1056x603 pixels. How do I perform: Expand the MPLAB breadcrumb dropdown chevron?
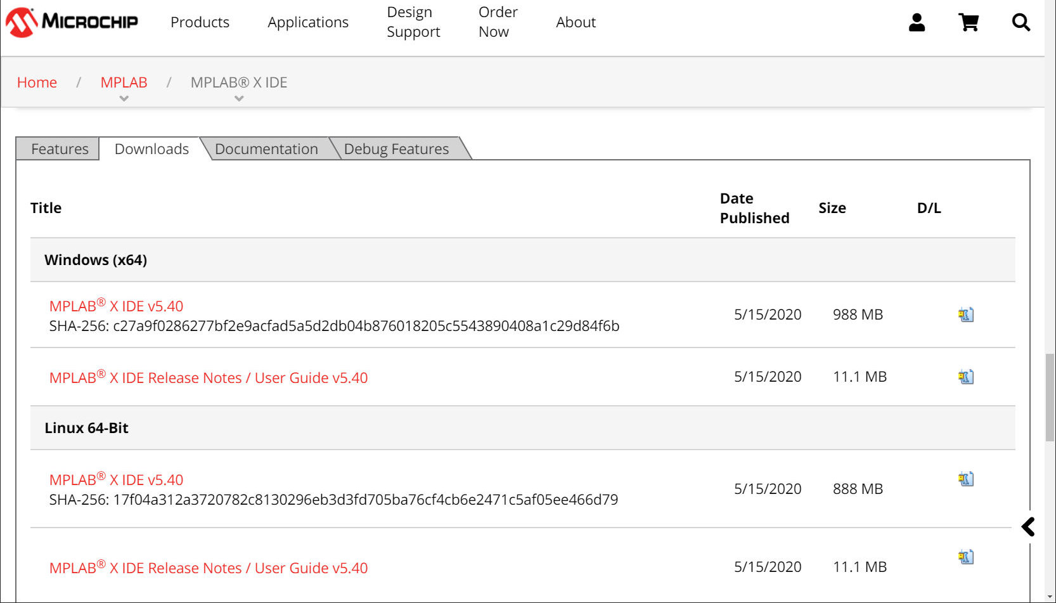click(124, 98)
